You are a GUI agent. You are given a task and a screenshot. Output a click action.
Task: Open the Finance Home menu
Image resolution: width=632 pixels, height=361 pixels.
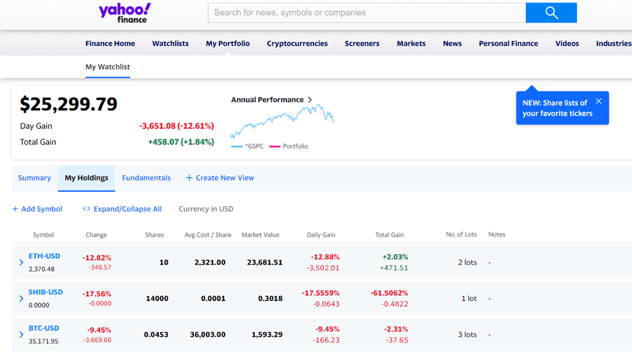(110, 44)
